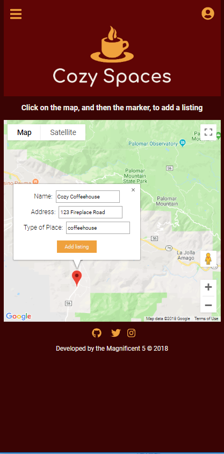This screenshot has width=224, height=454.
Task: Zoom in on the map
Action: click(x=208, y=287)
